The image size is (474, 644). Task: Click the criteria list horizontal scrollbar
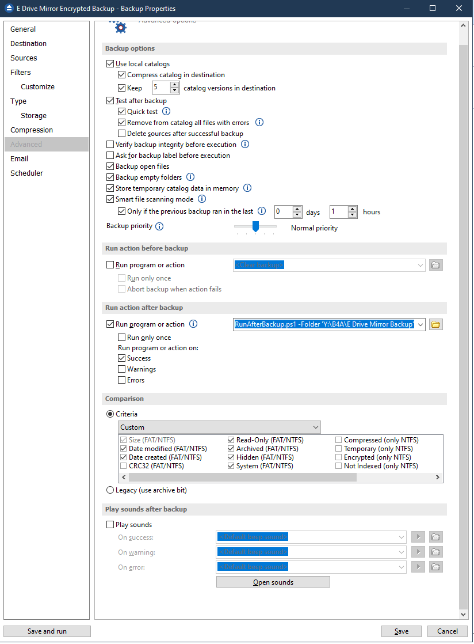243,478
